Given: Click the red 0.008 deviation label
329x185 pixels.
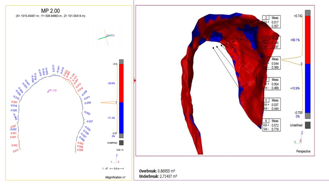Looking at the screenshot, I should [x=80, y=146].
